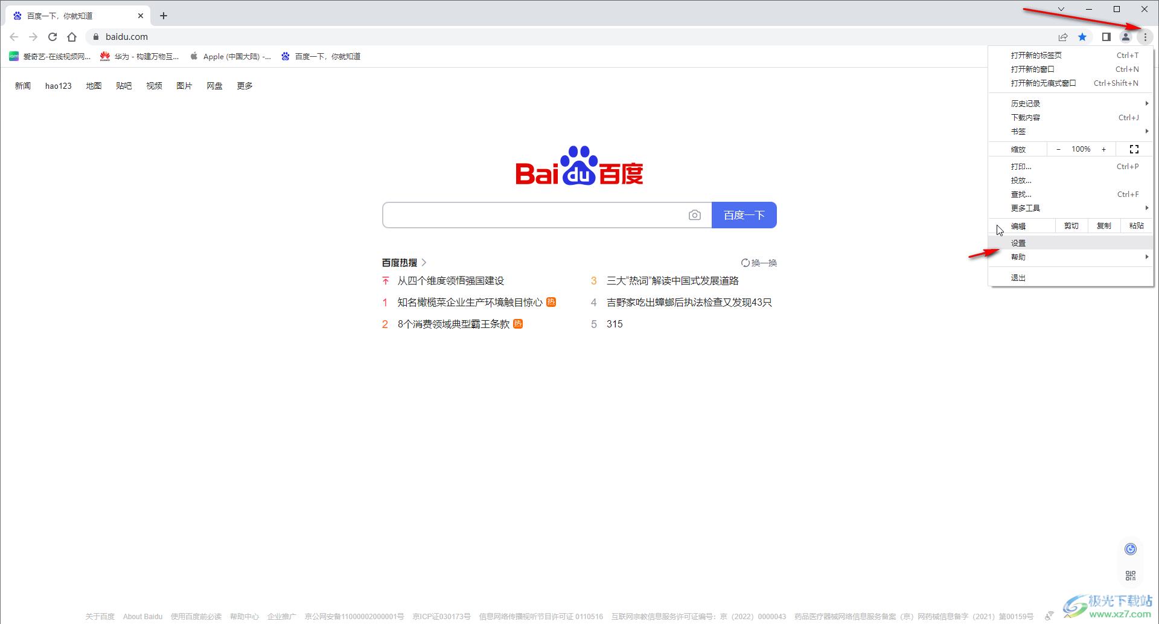Expand the 帮助 submenu
1159x624 pixels.
tap(1071, 257)
